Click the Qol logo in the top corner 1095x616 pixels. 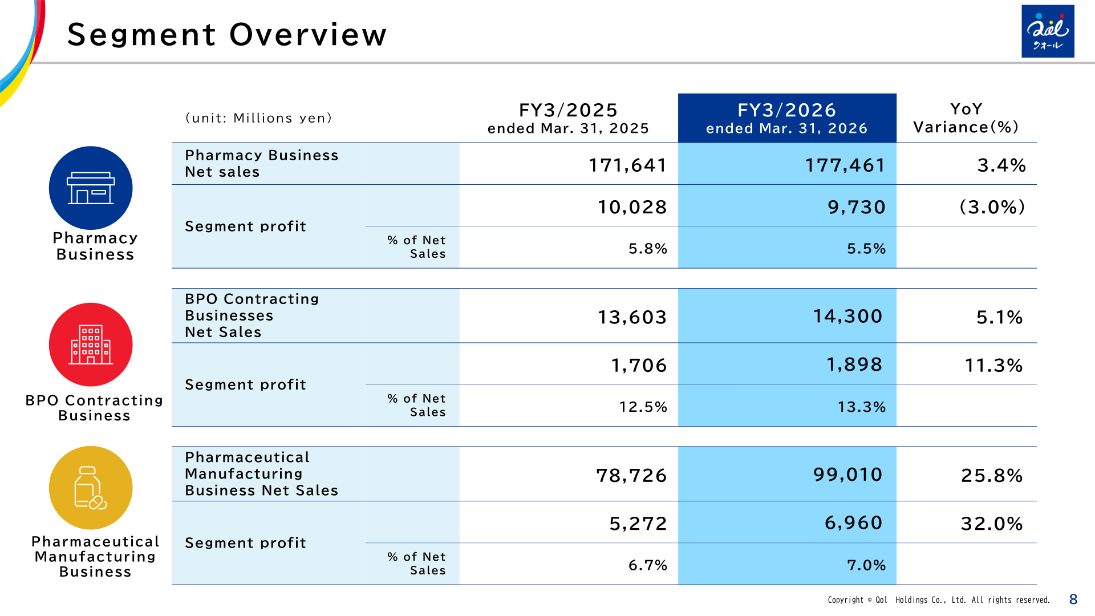[x=1048, y=31]
